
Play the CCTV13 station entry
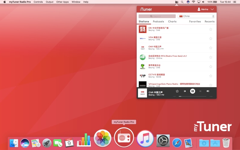pyautogui.click(x=176, y=76)
